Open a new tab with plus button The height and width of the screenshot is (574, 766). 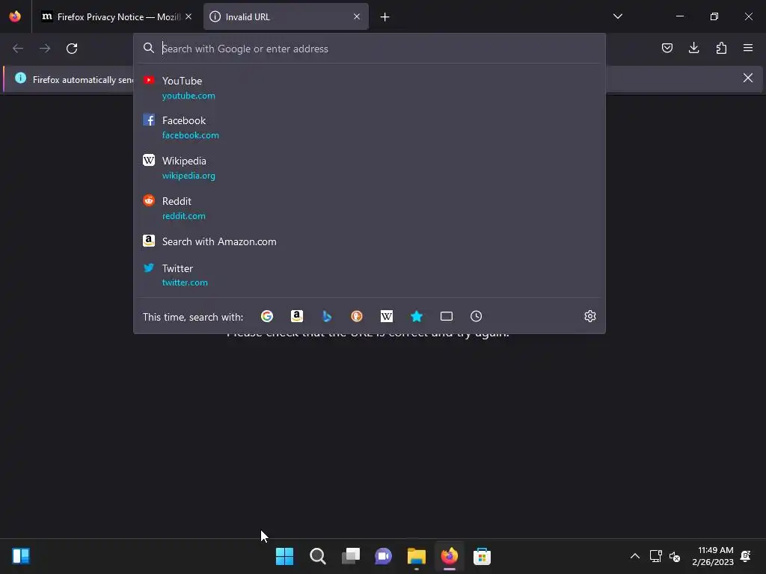click(x=385, y=17)
